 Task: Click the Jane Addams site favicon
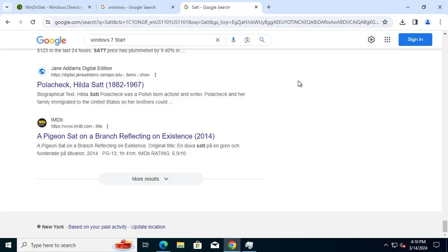coord(42,71)
